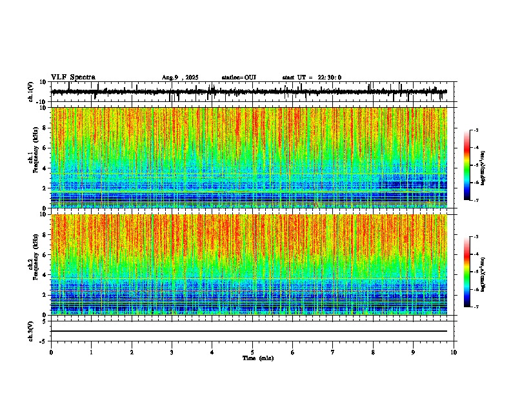Click the ch.2 spectrogram '4' kHz tick label

click(x=45, y=275)
